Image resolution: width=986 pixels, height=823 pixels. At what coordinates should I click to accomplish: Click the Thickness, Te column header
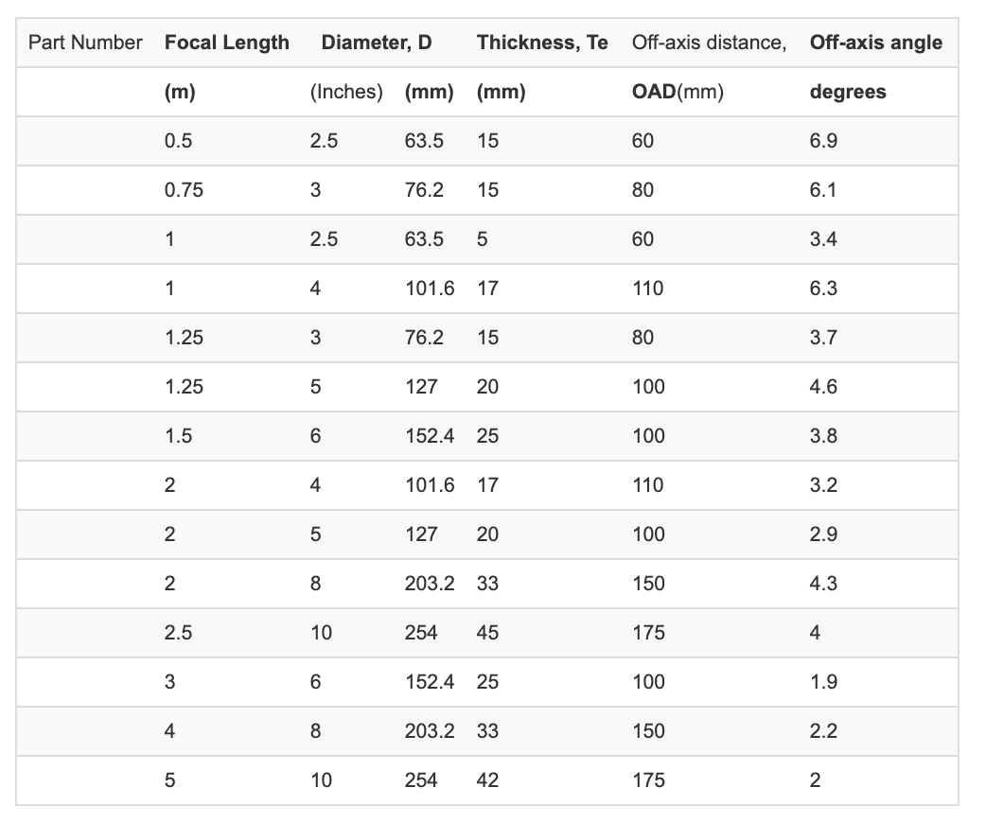pyautogui.click(x=542, y=43)
